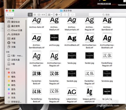Select the league.jpg thumbnail
The image size is (126, 110).
click(107, 92)
